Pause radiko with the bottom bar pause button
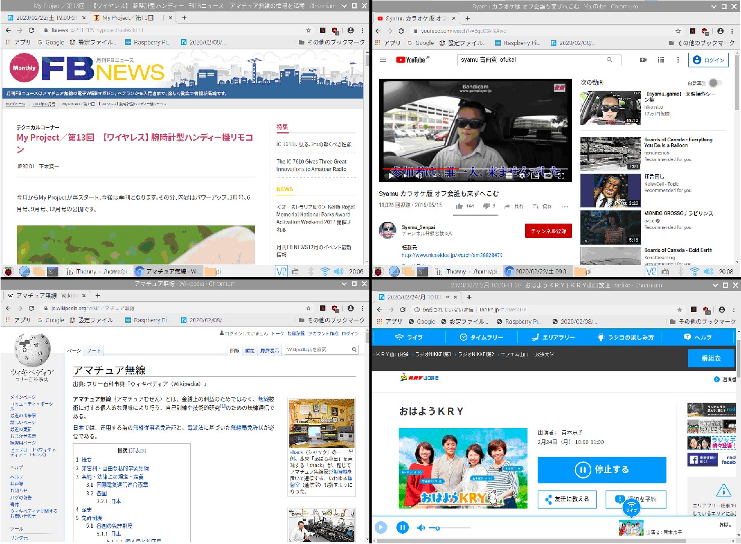The height and width of the screenshot is (544, 741). coord(402,528)
